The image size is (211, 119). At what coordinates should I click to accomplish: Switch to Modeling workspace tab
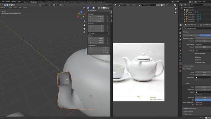tap(33, 2)
